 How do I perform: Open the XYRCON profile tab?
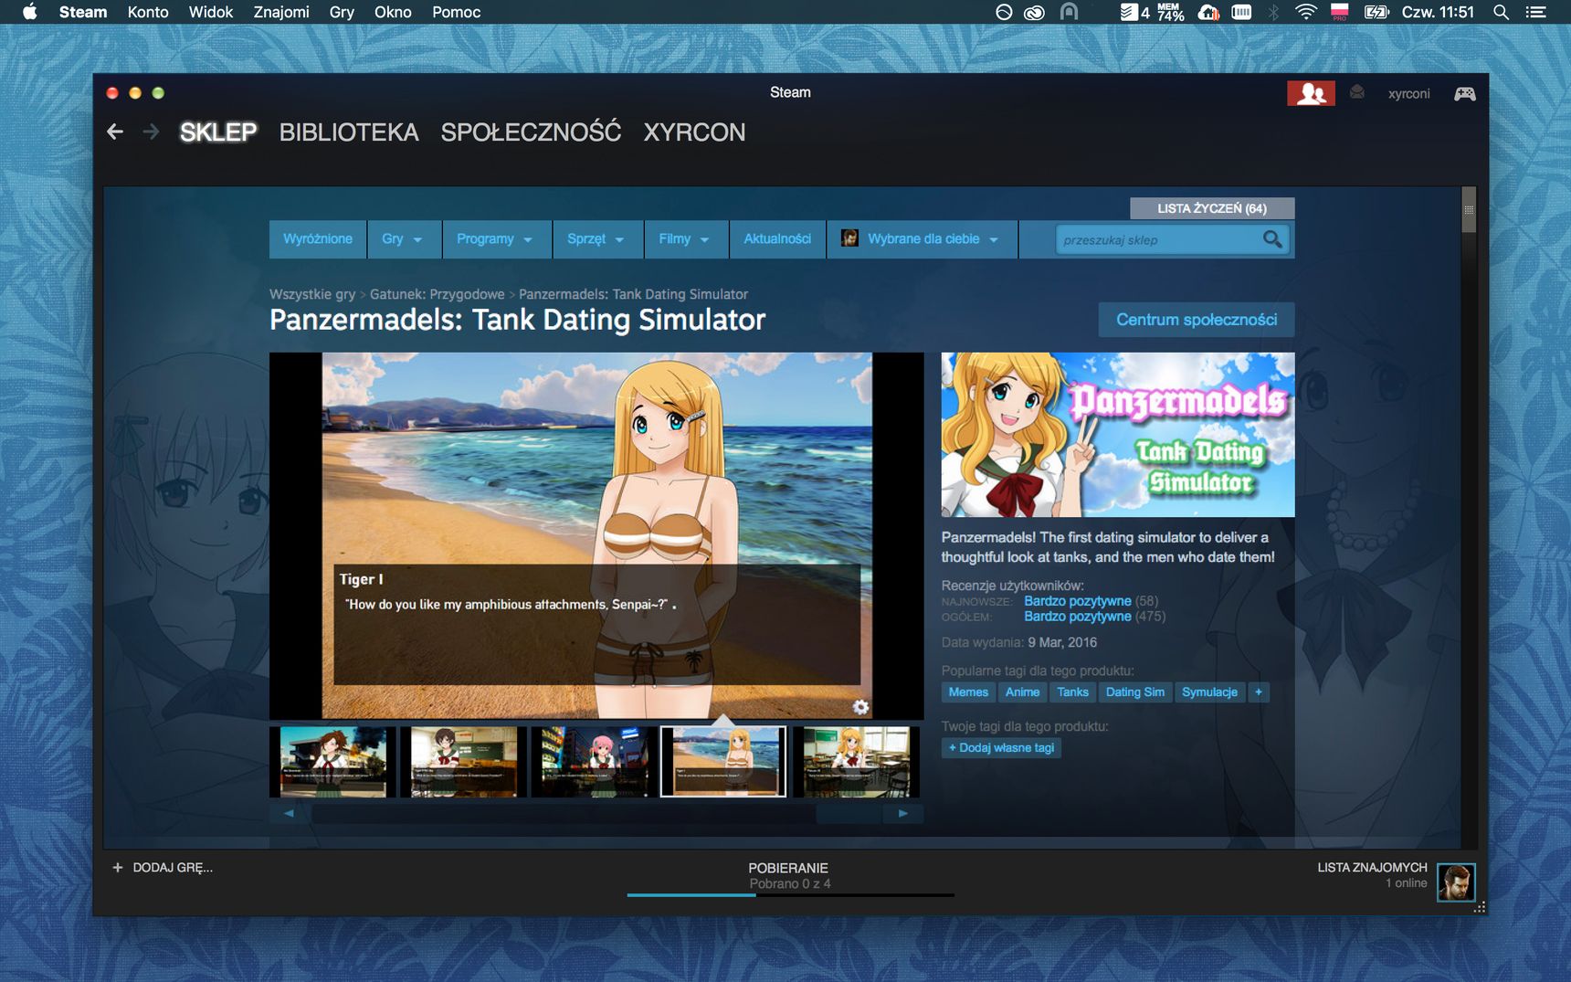(694, 132)
